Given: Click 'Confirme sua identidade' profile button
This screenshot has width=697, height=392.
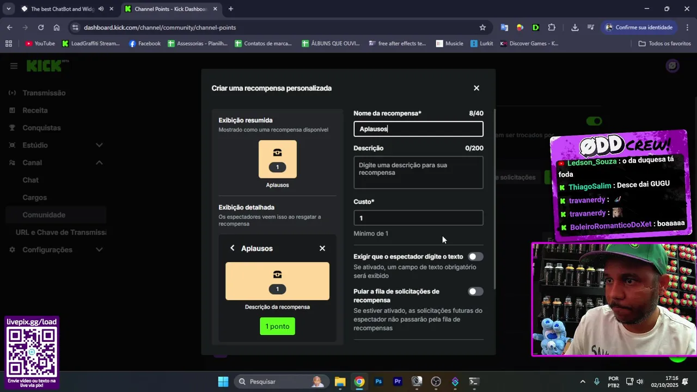Looking at the screenshot, I should (639, 27).
